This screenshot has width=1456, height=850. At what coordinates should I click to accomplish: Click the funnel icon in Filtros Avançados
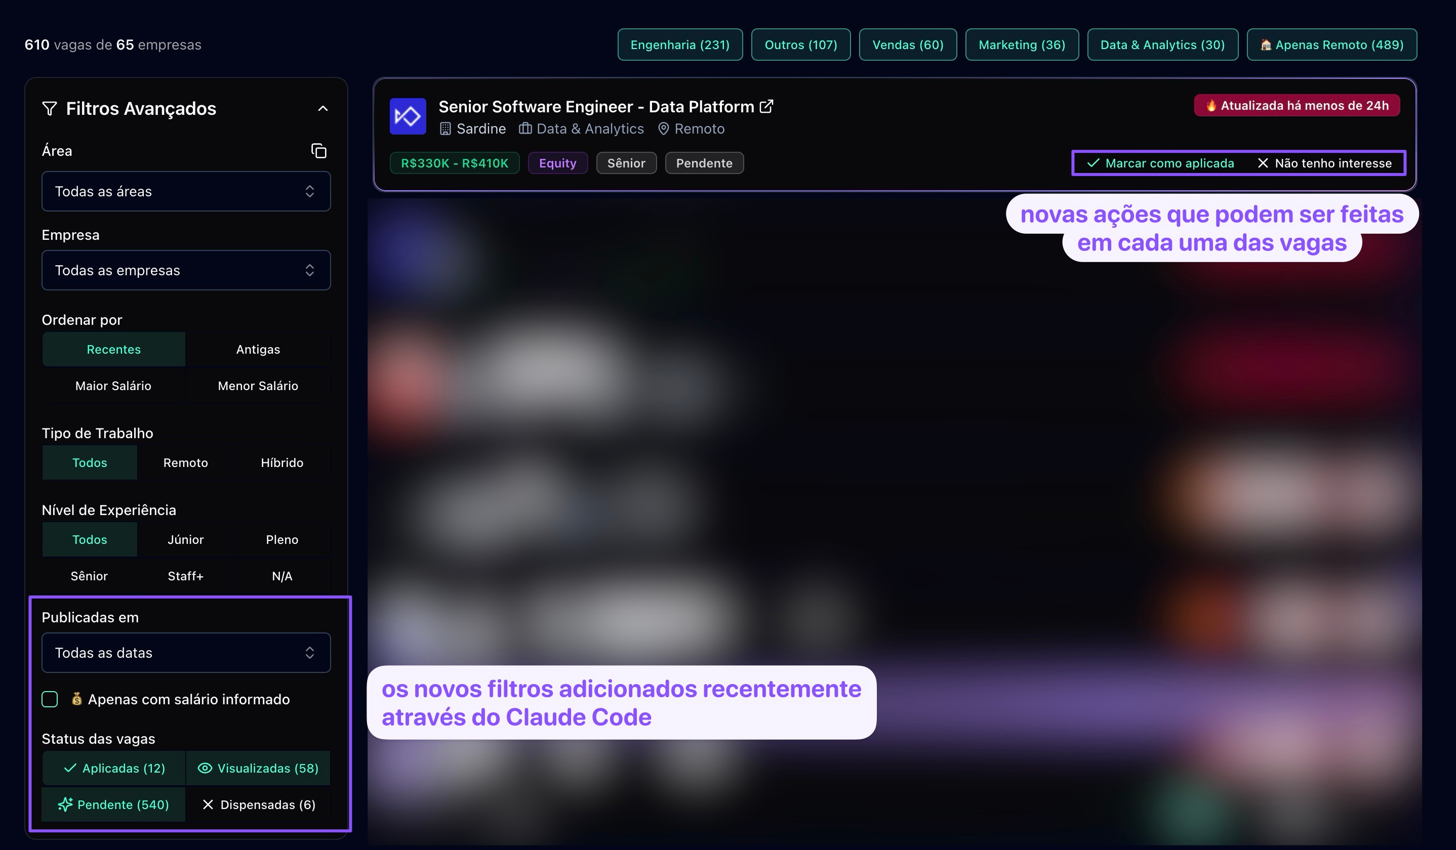tap(50, 109)
